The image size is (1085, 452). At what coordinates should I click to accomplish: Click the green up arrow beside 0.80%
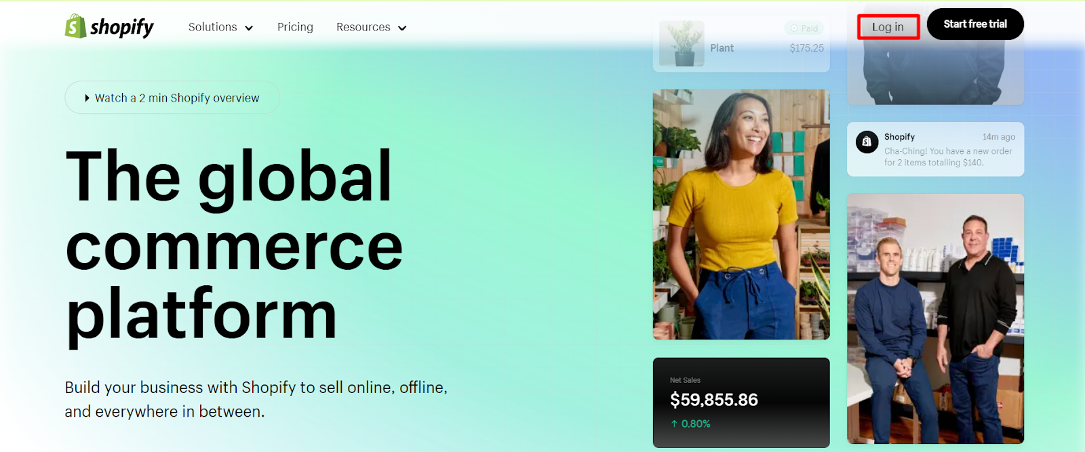674,424
